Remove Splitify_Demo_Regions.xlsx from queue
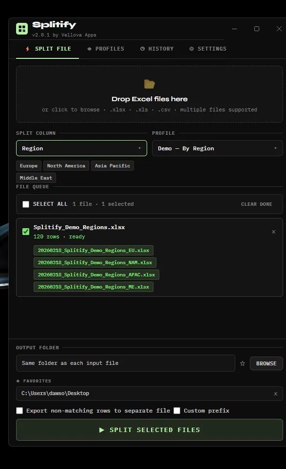 274,232
